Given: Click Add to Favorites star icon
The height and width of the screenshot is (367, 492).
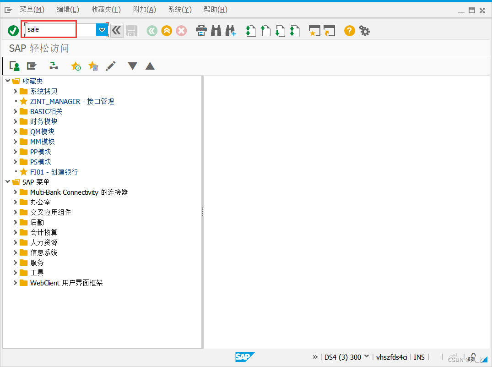Looking at the screenshot, I should [76, 66].
